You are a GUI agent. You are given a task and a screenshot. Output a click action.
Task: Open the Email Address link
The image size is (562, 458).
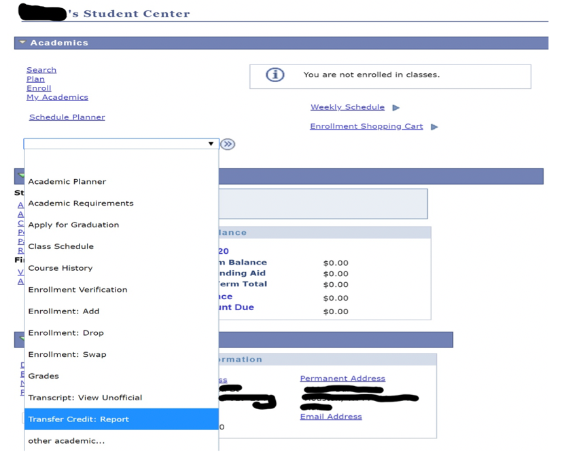[330, 416]
